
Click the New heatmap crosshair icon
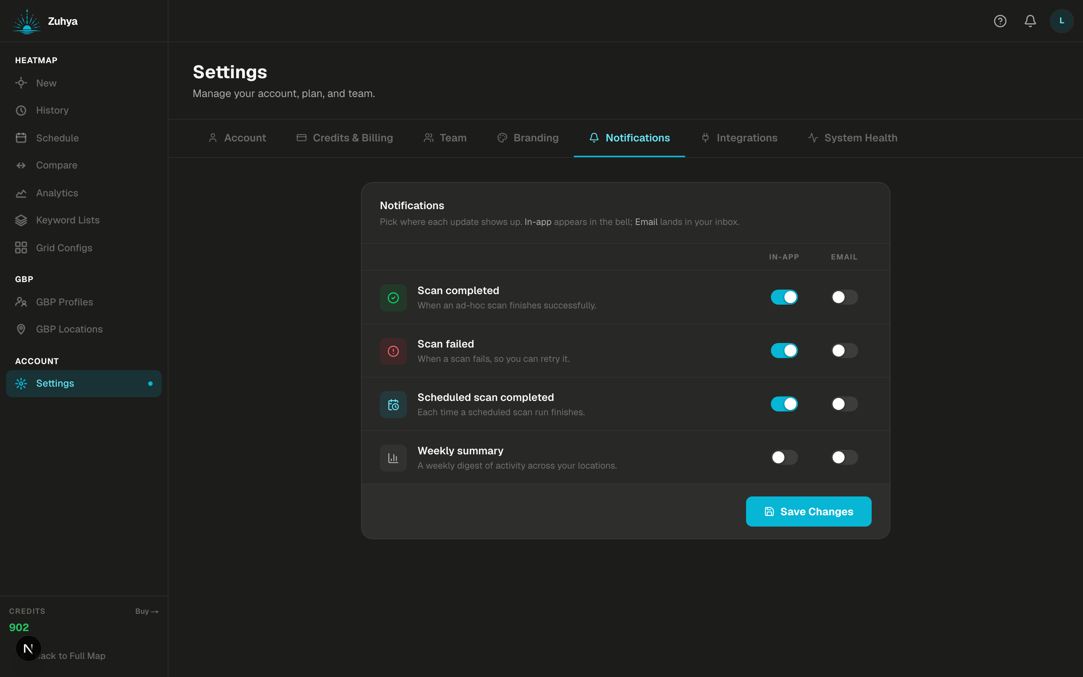[x=21, y=83]
